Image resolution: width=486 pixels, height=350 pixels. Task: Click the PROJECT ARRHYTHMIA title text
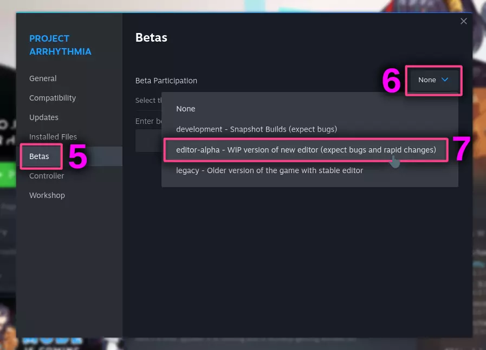tap(60, 45)
